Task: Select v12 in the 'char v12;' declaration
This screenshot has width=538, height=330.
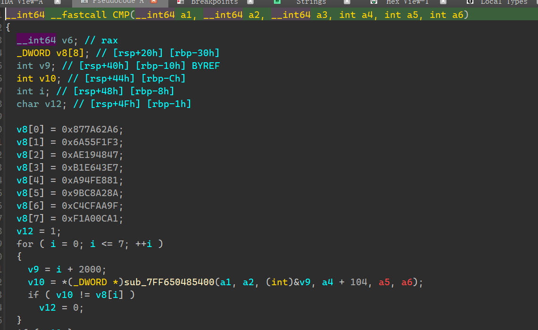Action: click(53, 104)
